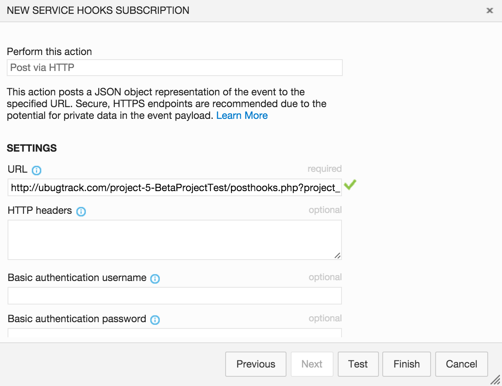Image resolution: width=502 pixels, height=386 pixels.
Task: Click the HTTP headers info icon
Action: (81, 211)
